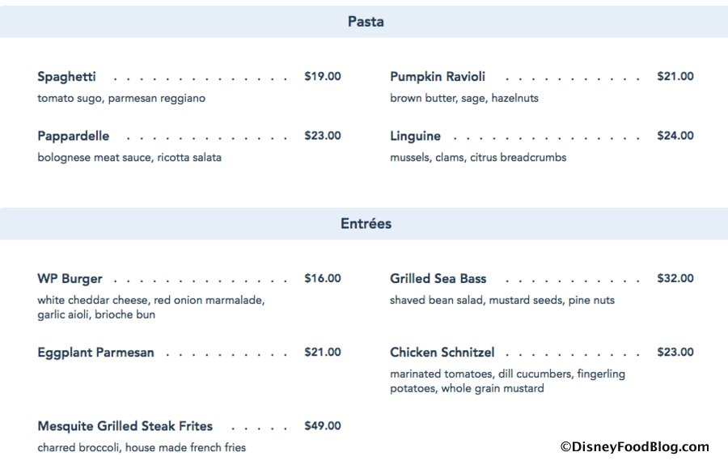The image size is (728, 469).
Task: Click the $32.00 sea bass price
Action: click(675, 279)
